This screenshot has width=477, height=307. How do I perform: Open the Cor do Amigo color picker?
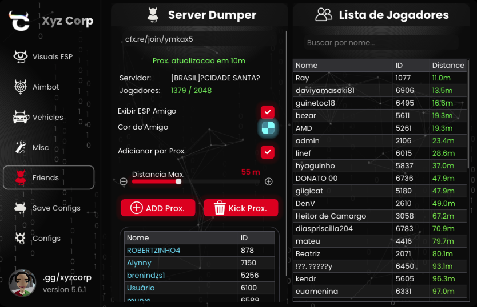tap(268, 128)
